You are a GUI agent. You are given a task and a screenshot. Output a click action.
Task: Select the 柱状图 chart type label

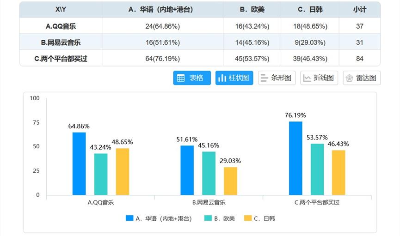[x=239, y=78]
